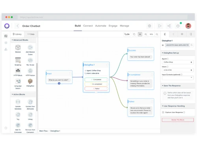Switch to the Build tab

78,26
